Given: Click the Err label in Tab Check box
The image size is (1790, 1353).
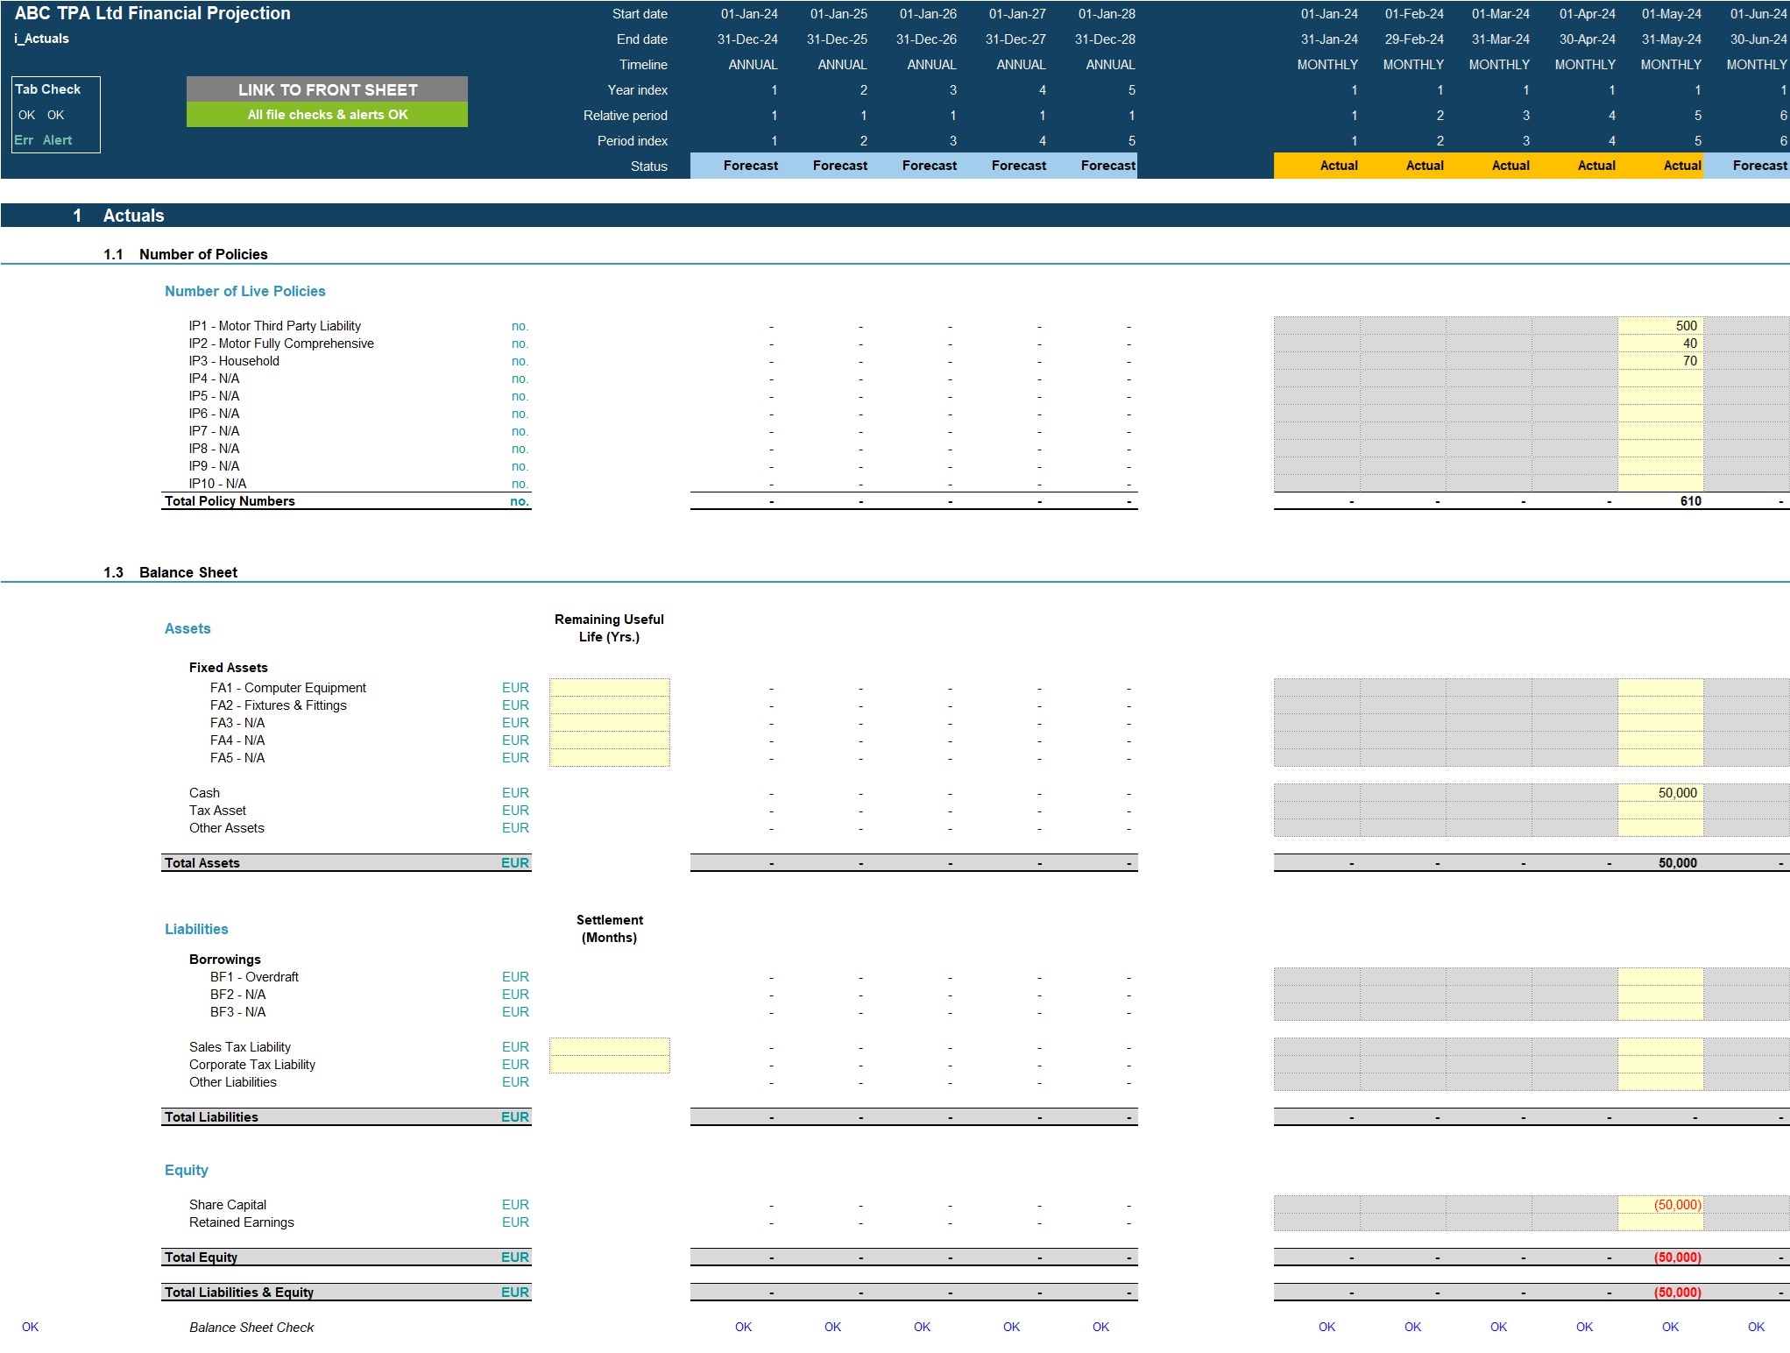Looking at the screenshot, I should point(24,140).
